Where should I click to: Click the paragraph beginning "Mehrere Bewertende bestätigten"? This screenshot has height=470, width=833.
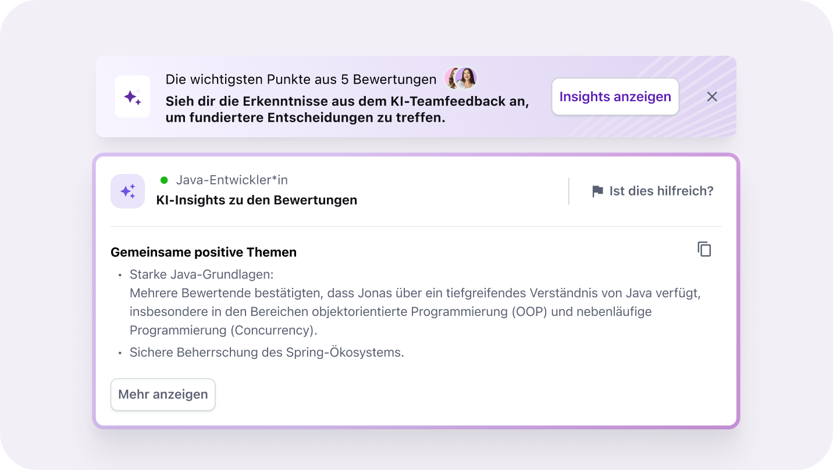tap(415, 293)
